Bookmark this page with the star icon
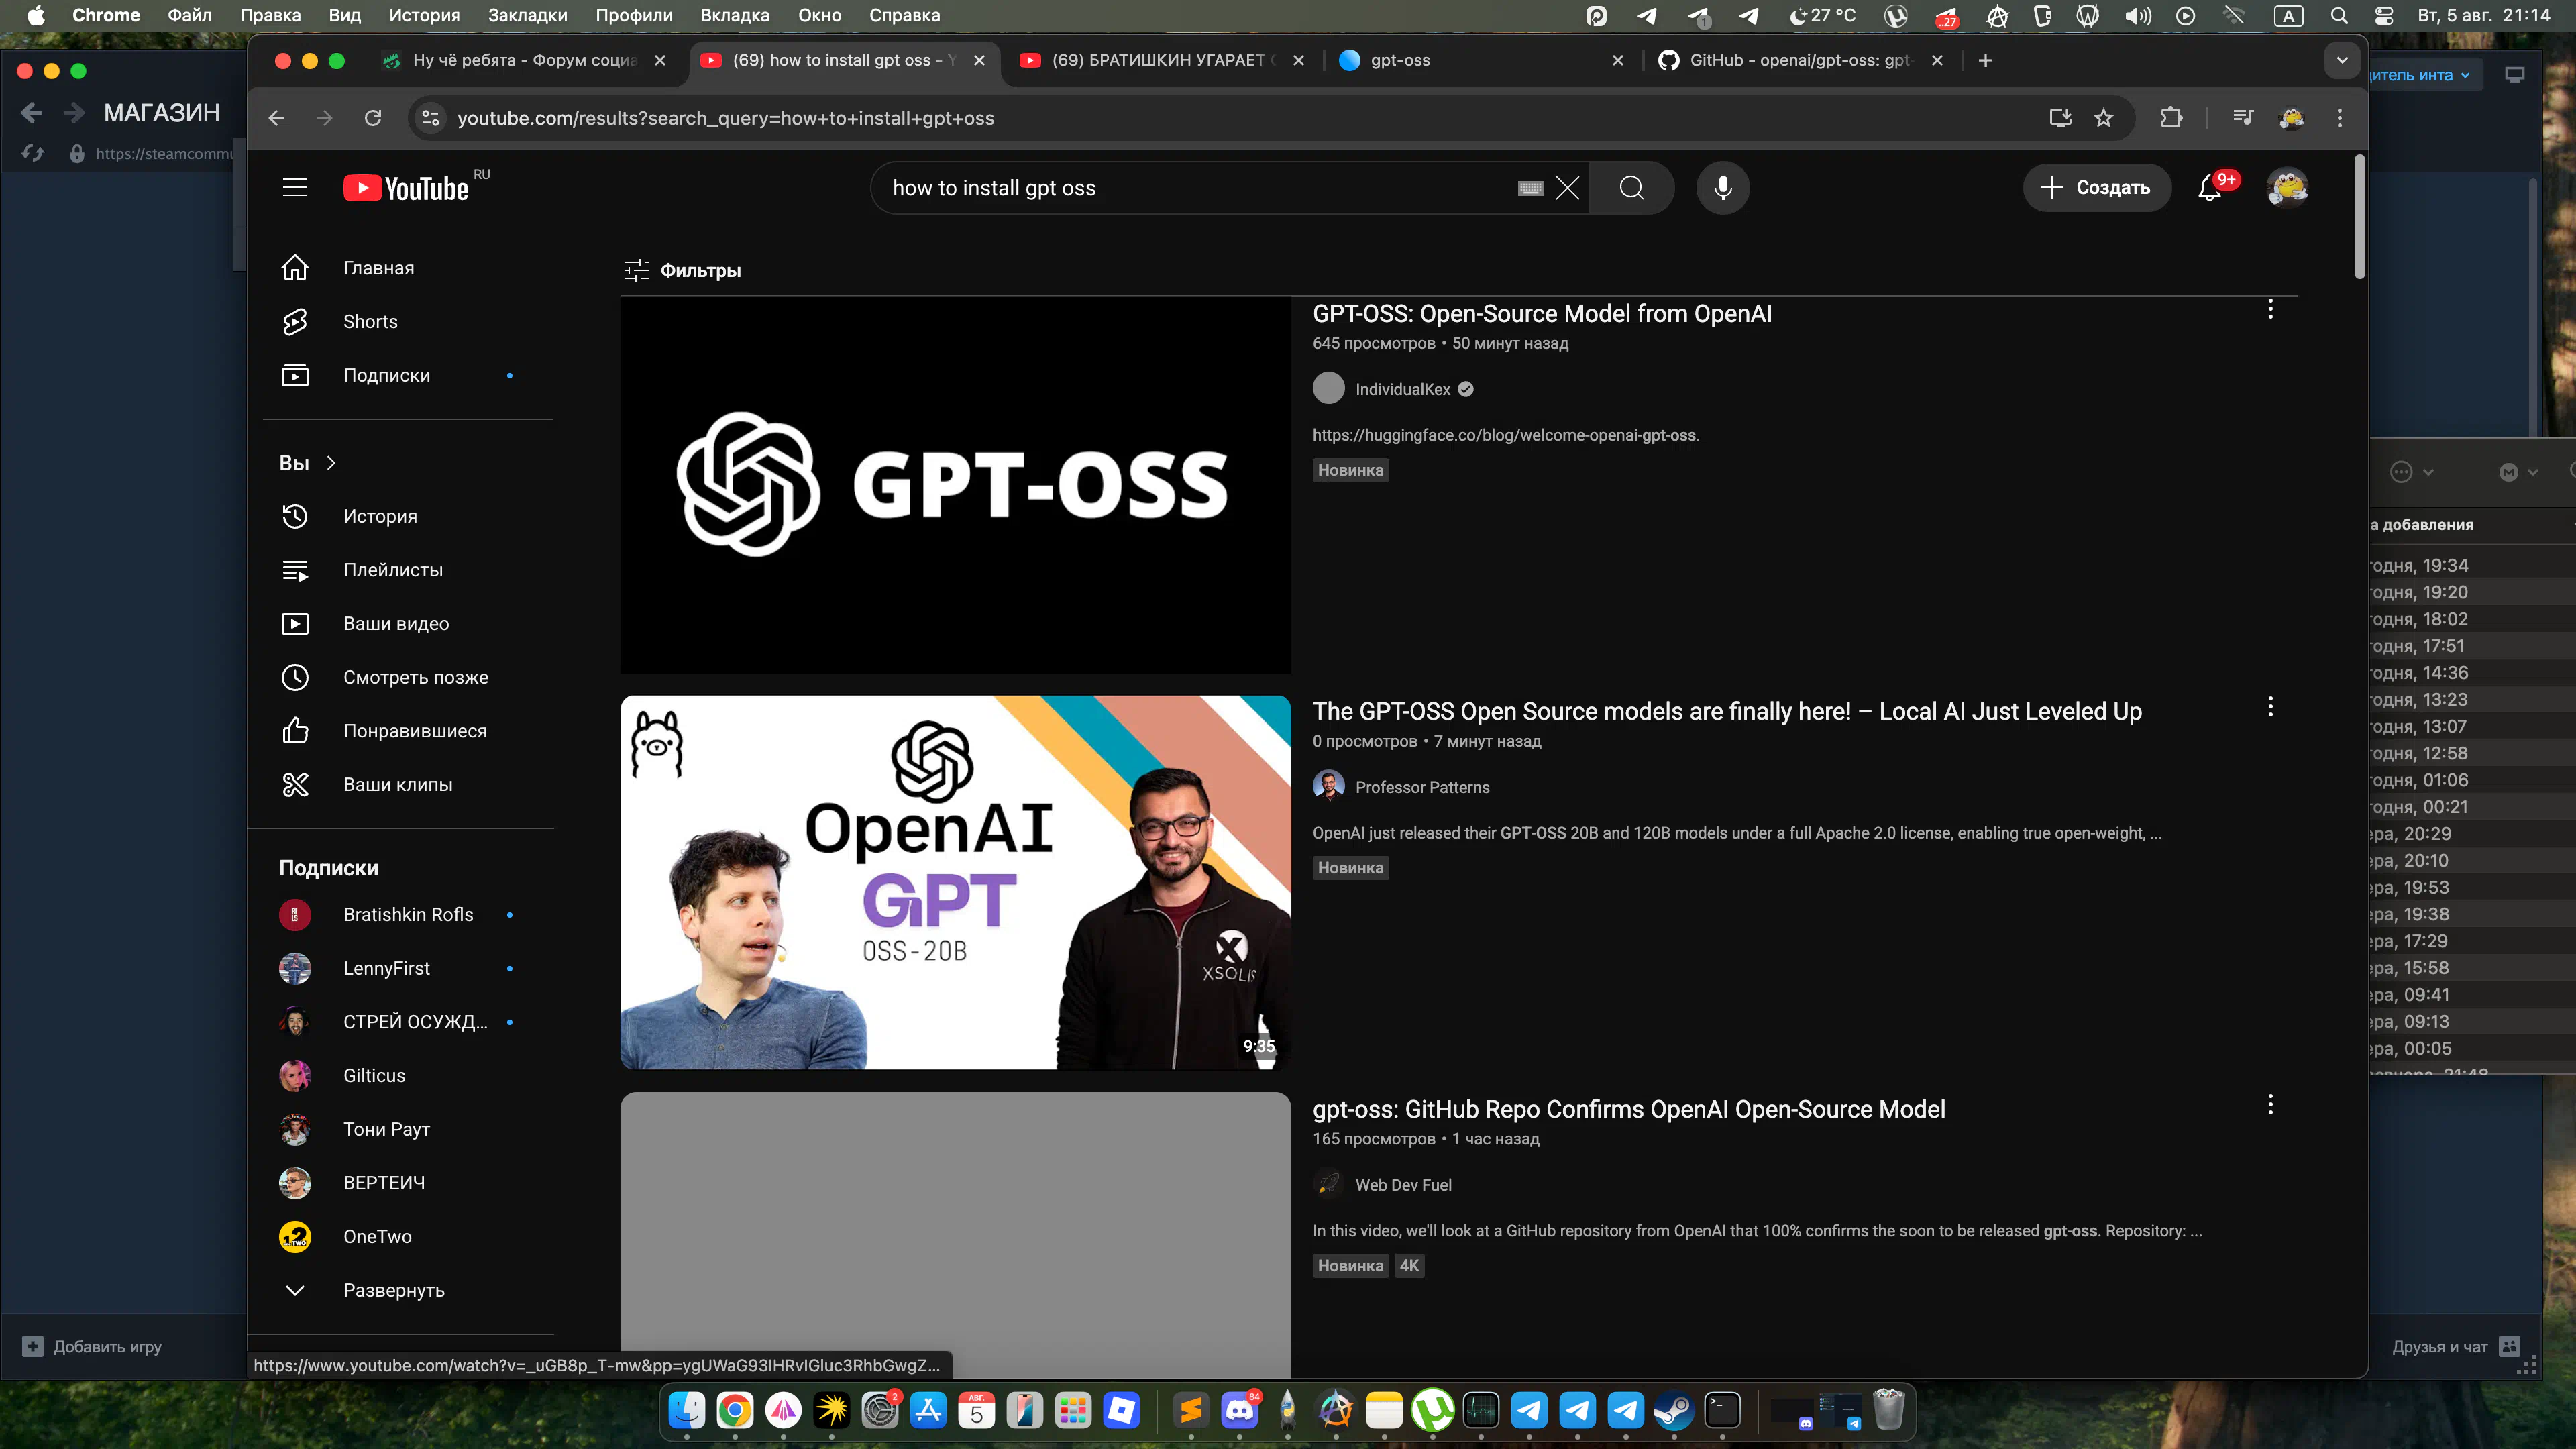The width and height of the screenshot is (2576, 1449). [2104, 118]
